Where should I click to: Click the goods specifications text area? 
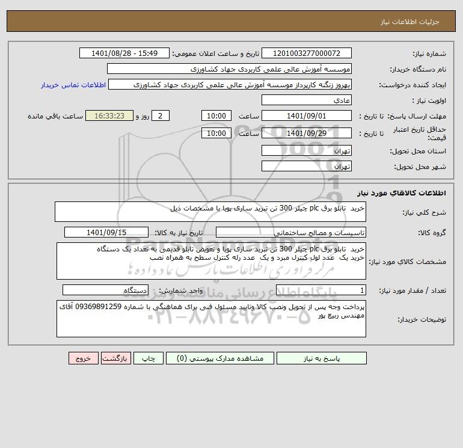pyautogui.click(x=211, y=261)
